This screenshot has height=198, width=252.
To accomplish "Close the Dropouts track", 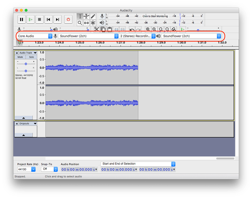I will point(17,124).
